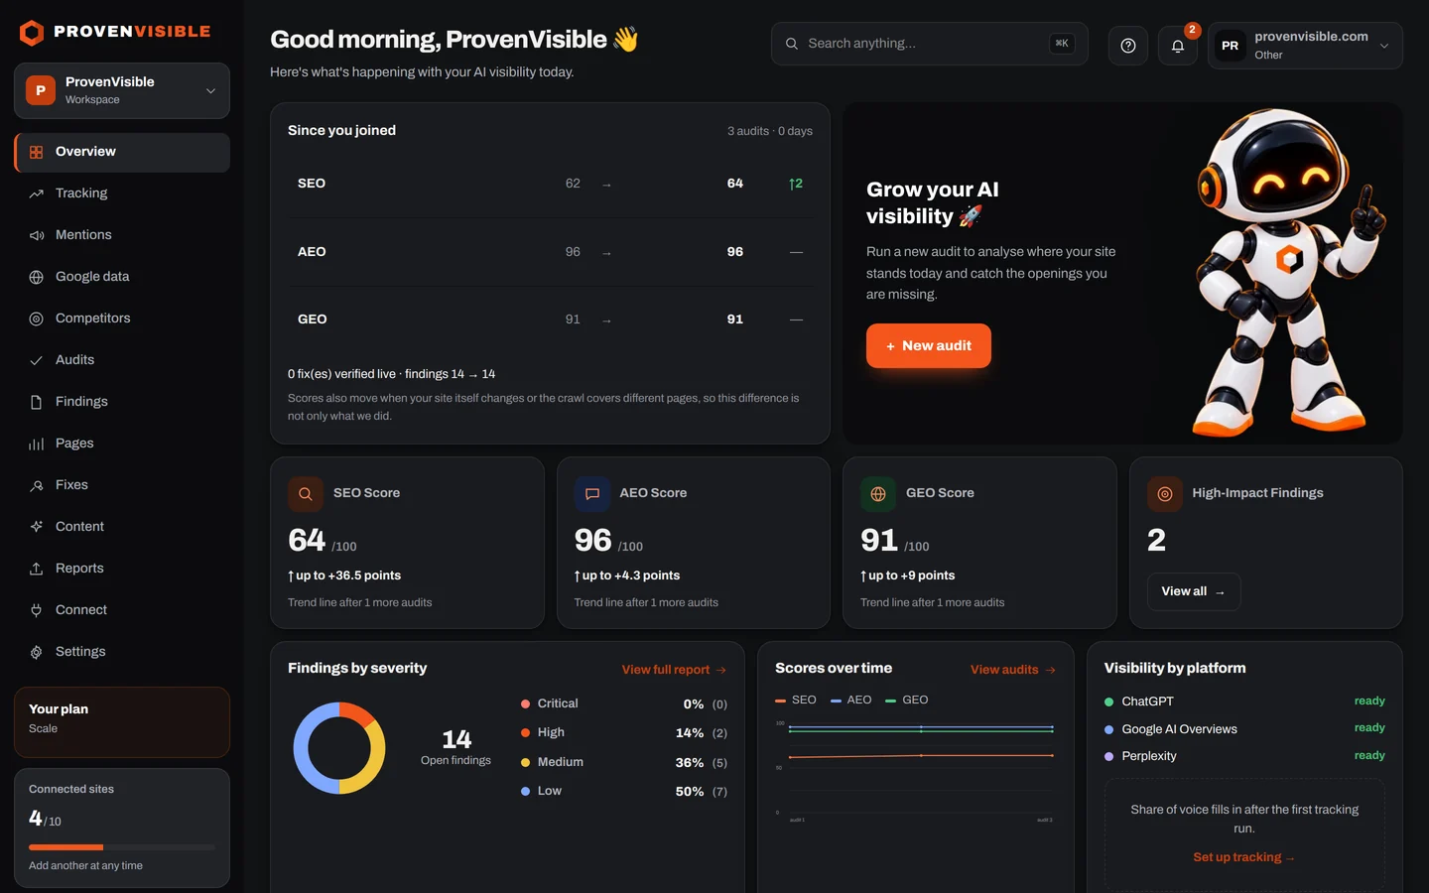
Task: Open Reports from the sidebar
Action: pos(122,569)
